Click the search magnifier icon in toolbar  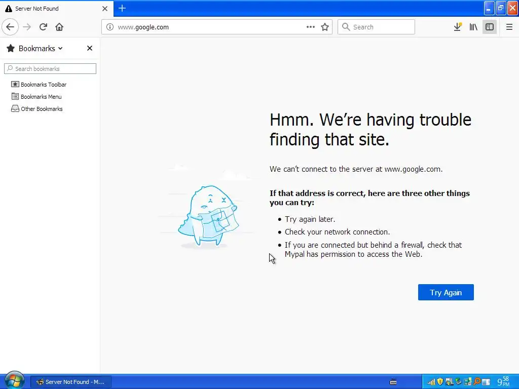point(346,27)
